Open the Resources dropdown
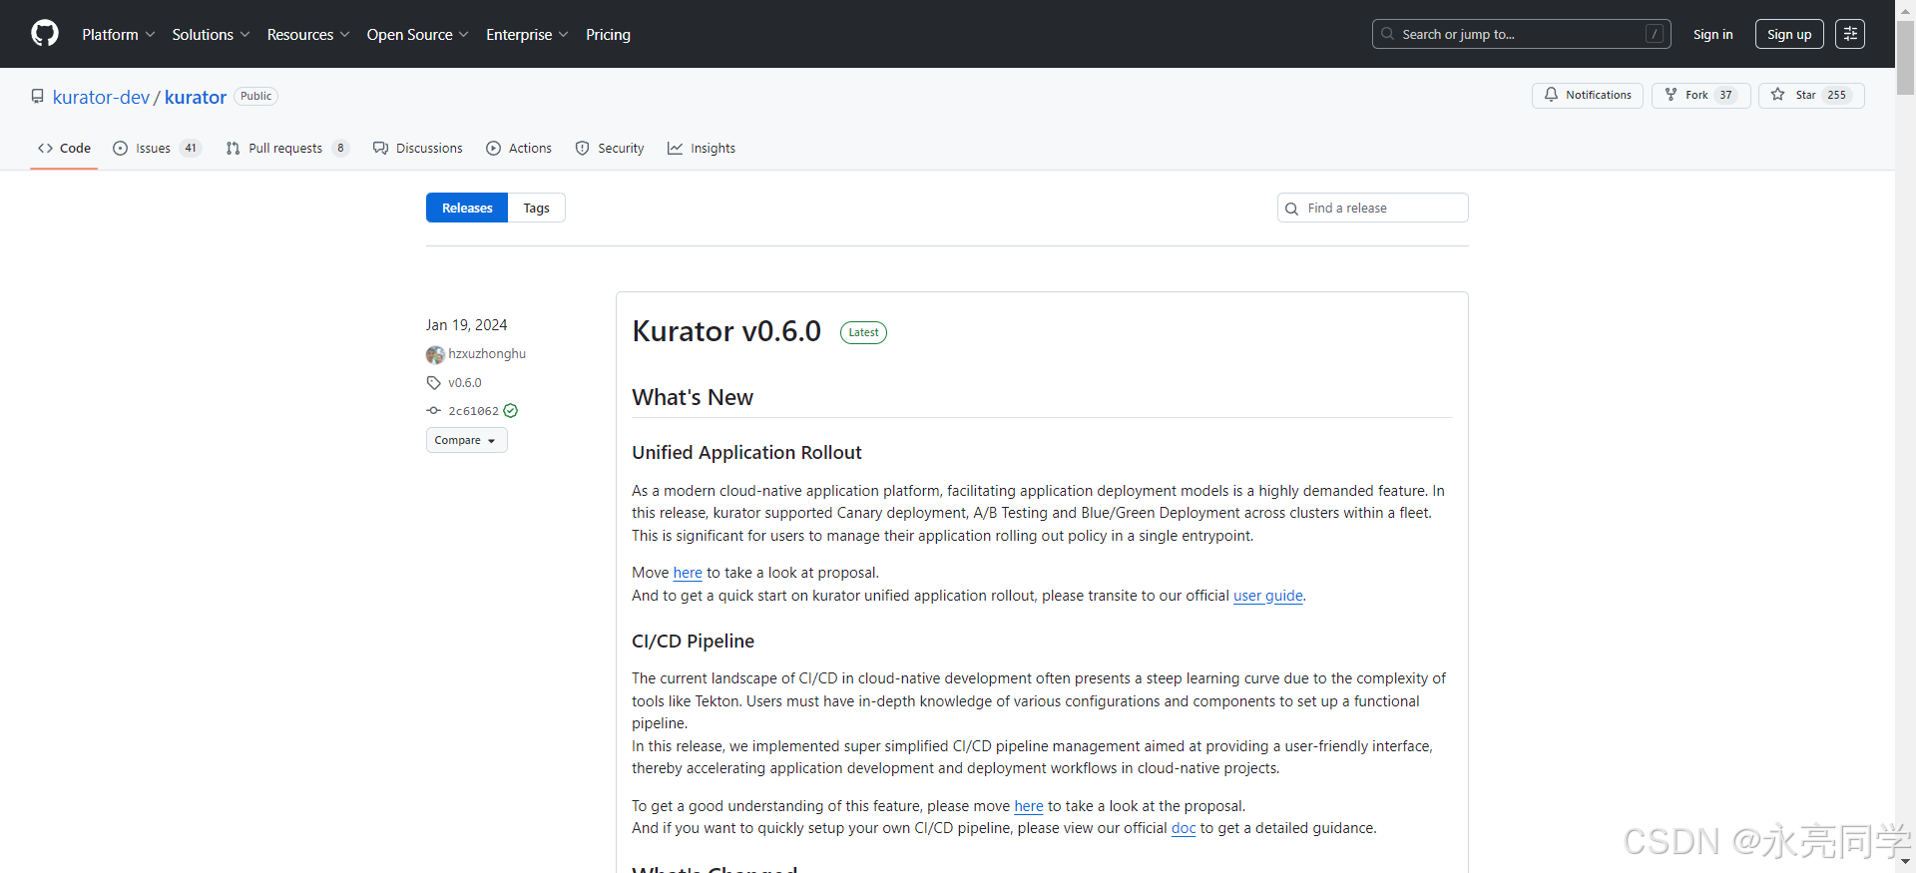Screen dimensions: 1916x873 click(x=308, y=34)
